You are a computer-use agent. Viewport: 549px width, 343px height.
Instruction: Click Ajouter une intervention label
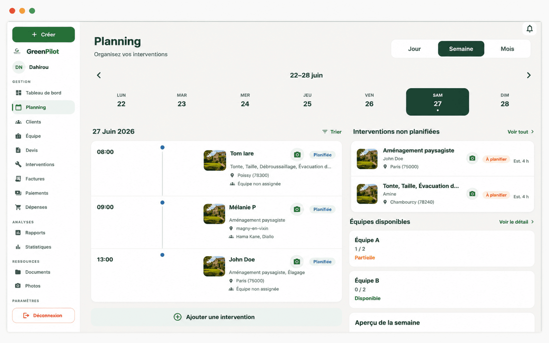pyautogui.click(x=220, y=317)
